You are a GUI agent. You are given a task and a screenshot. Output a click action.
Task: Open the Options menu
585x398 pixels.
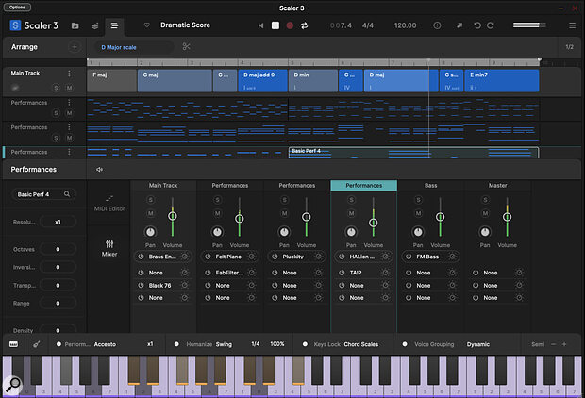pyautogui.click(x=17, y=8)
